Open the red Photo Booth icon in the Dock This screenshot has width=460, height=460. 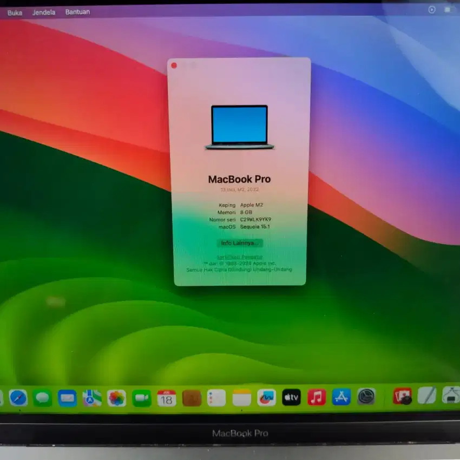(x=403, y=396)
